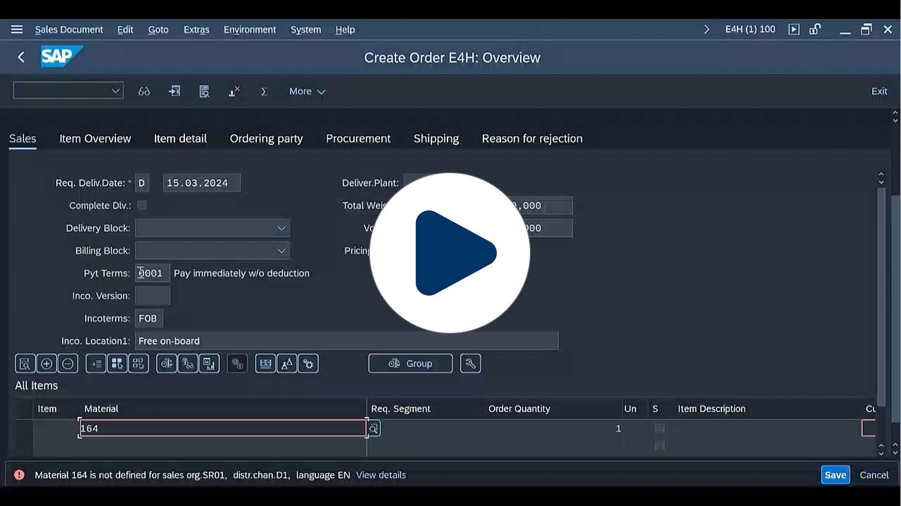The width and height of the screenshot is (901, 506).
Task: Click the document search header icon
Action: click(204, 91)
